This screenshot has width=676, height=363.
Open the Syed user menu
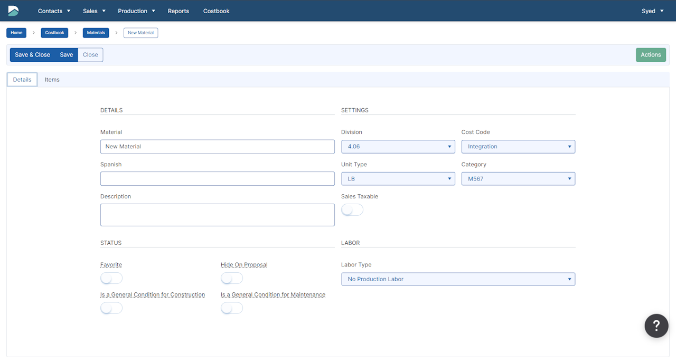coord(652,11)
